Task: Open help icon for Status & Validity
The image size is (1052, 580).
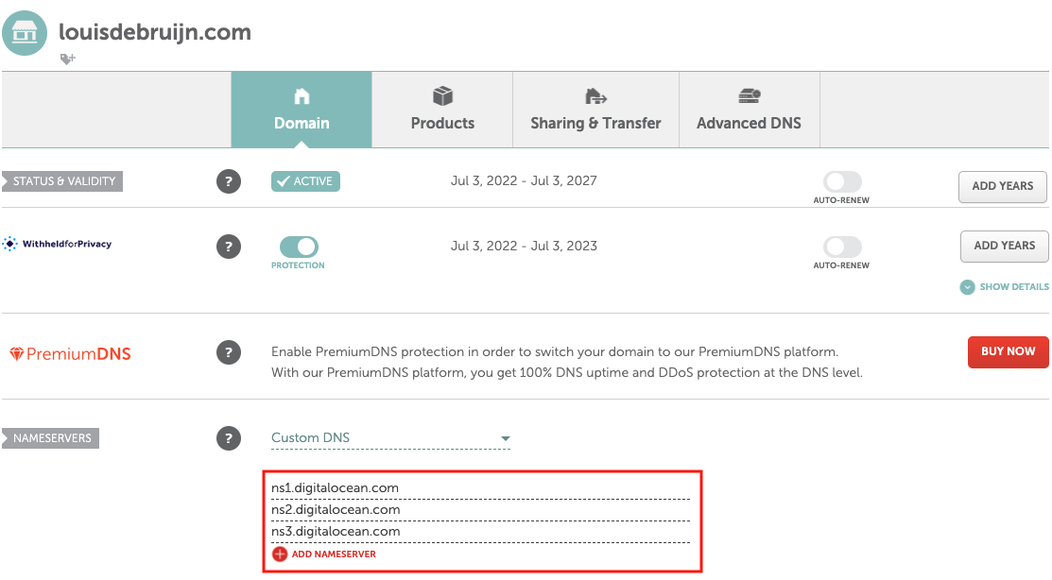Action: 229,181
